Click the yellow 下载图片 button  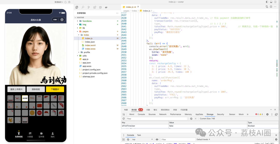point(55,89)
